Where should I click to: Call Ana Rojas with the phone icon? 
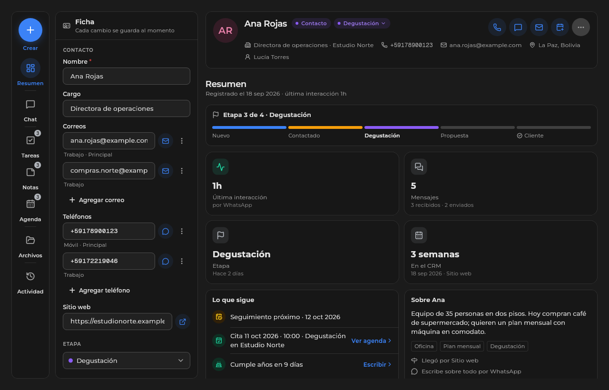click(497, 27)
